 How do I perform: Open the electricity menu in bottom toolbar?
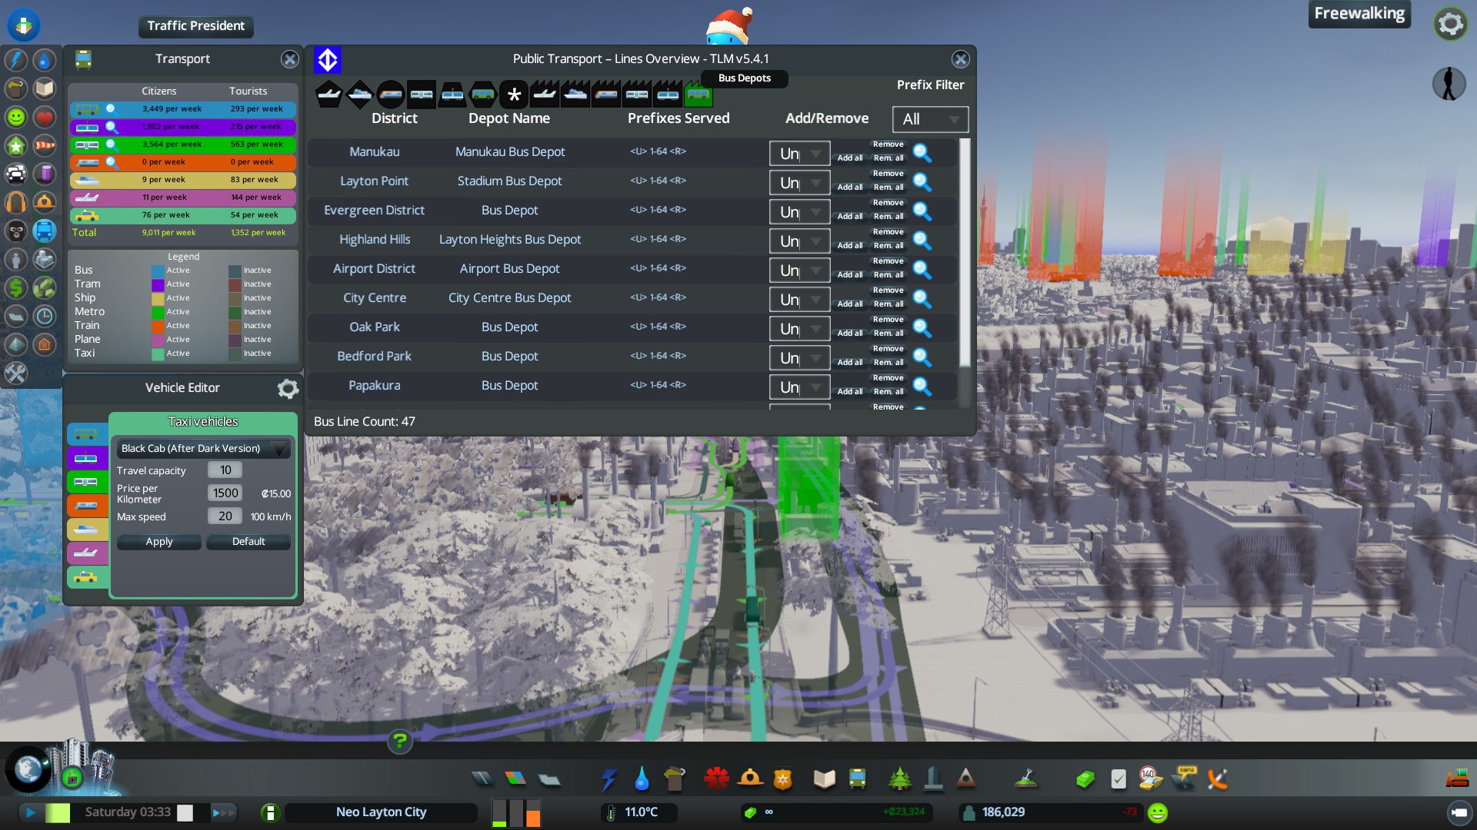608,779
